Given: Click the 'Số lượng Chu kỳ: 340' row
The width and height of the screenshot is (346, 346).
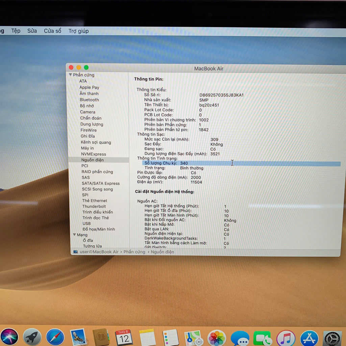Looking at the screenshot, I should pyautogui.click(x=241, y=163).
